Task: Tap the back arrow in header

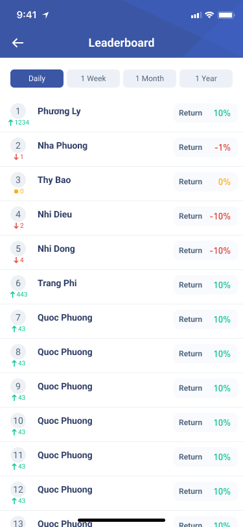Action: [x=17, y=43]
